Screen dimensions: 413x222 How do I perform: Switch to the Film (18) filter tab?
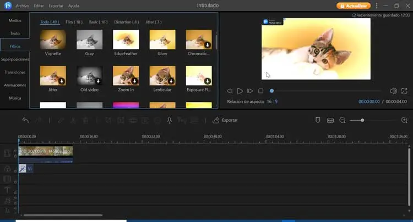(x=74, y=22)
